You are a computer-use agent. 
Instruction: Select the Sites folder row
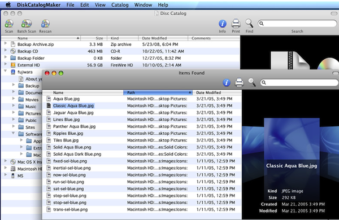click(31, 127)
